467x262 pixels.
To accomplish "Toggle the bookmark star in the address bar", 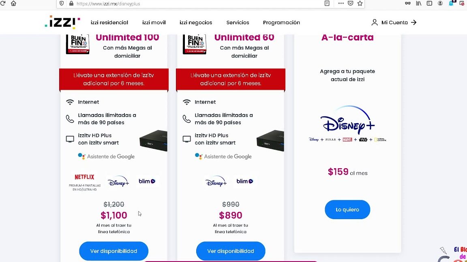I will point(360,4).
